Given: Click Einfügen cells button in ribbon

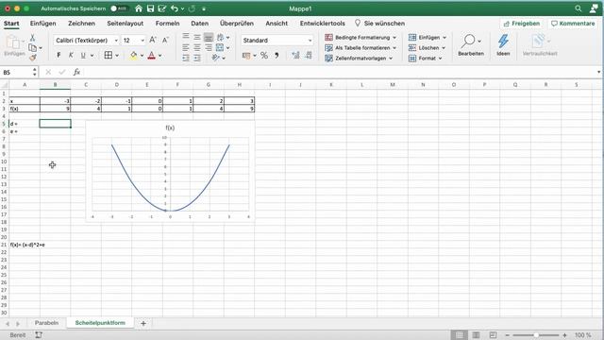Looking at the screenshot, I should pyautogui.click(x=428, y=38).
